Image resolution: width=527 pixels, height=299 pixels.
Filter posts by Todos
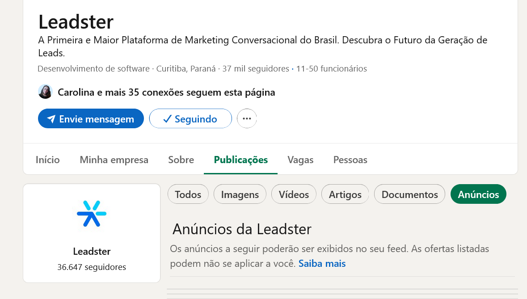tap(188, 194)
